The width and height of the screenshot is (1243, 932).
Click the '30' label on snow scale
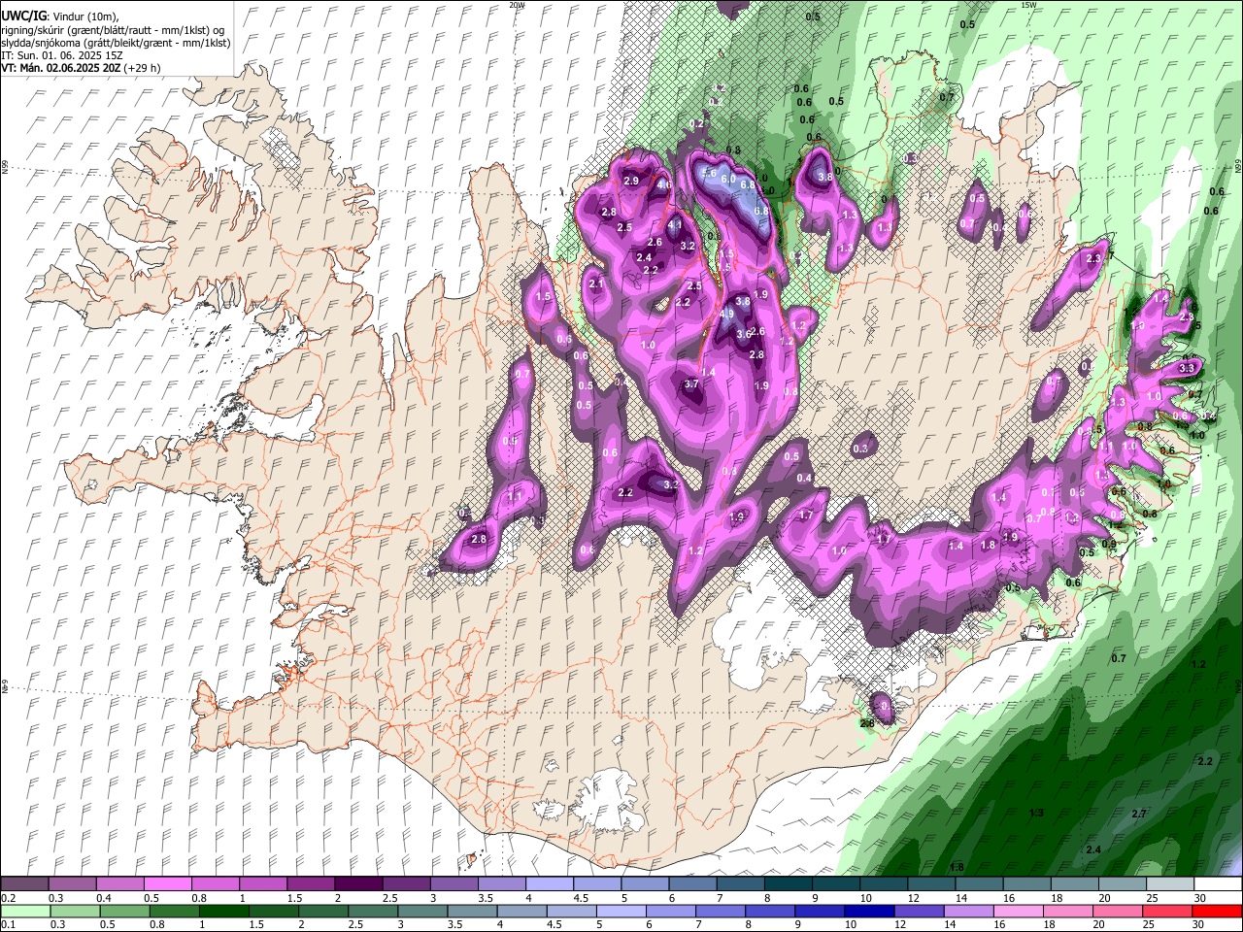tap(1200, 898)
